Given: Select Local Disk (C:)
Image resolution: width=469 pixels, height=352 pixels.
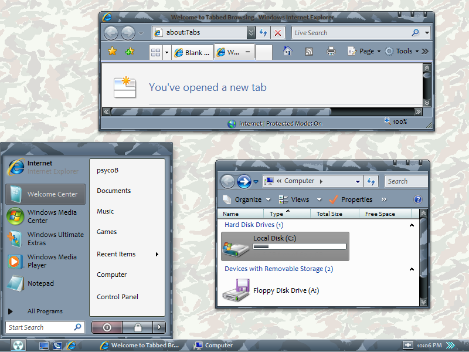Looking at the screenshot, I should 285,246.
